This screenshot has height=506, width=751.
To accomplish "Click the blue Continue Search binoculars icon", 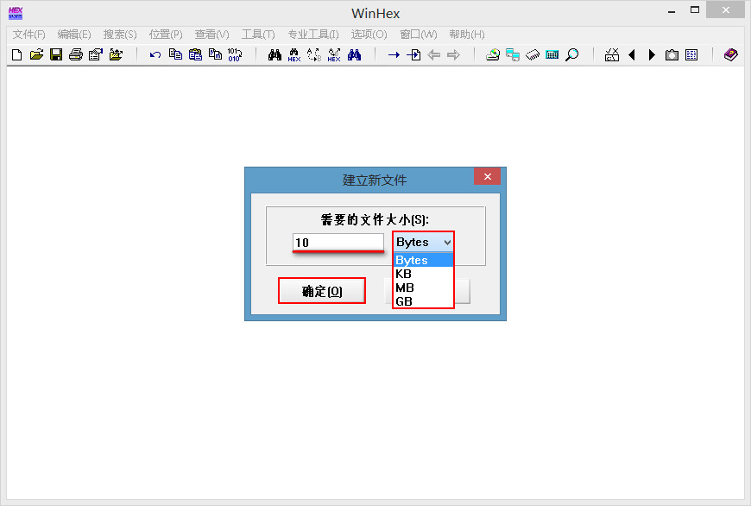I will (x=354, y=54).
